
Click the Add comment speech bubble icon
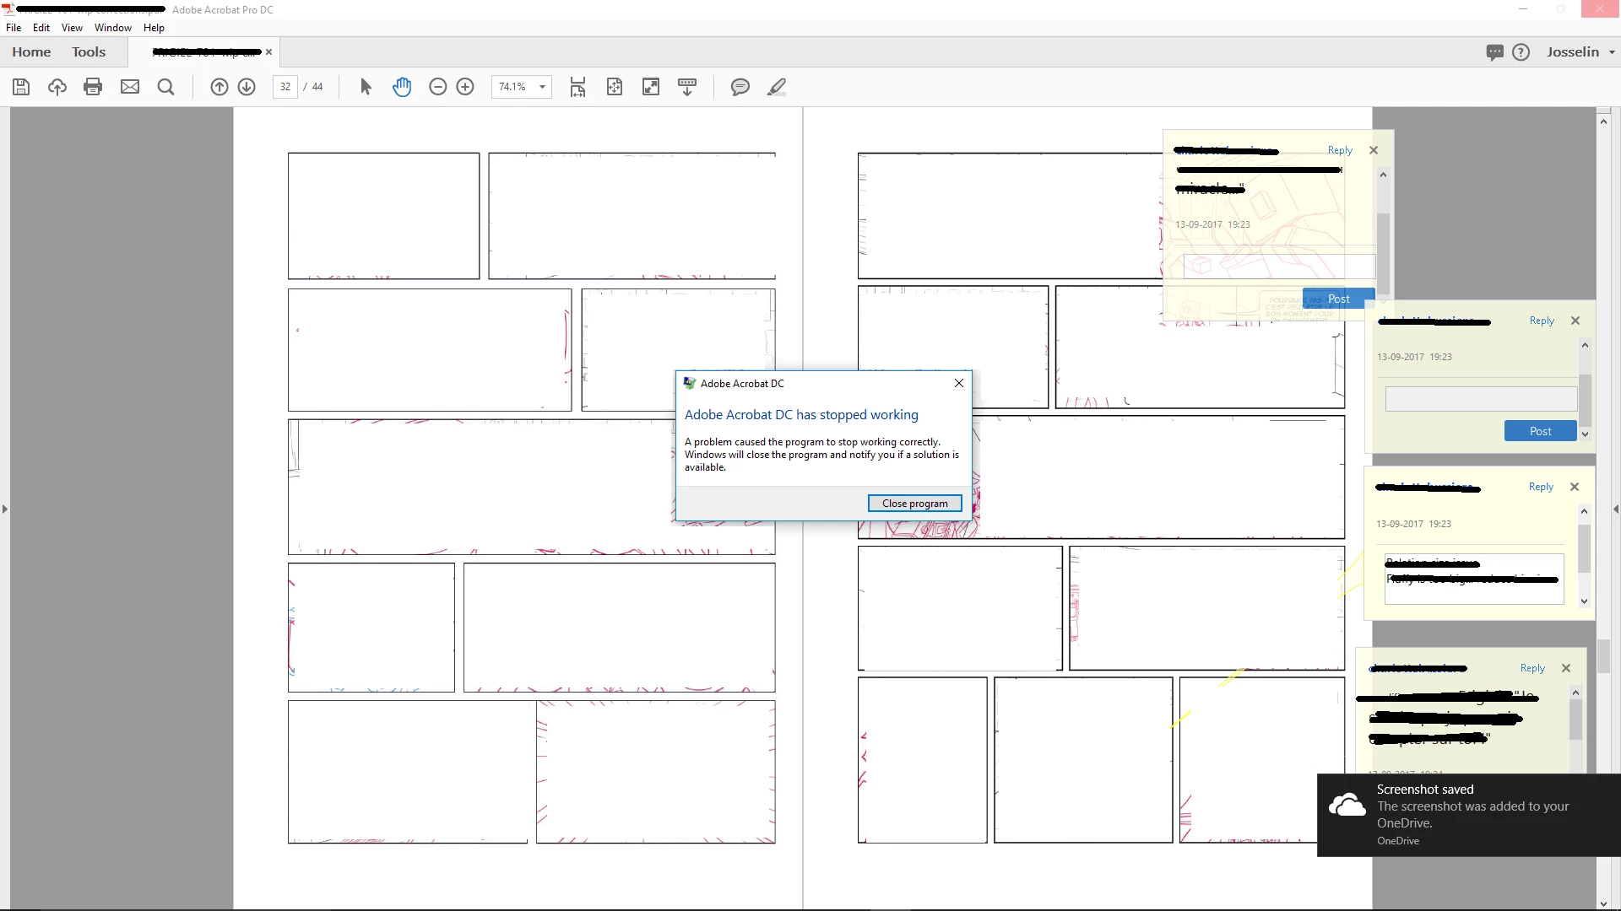[x=740, y=87]
